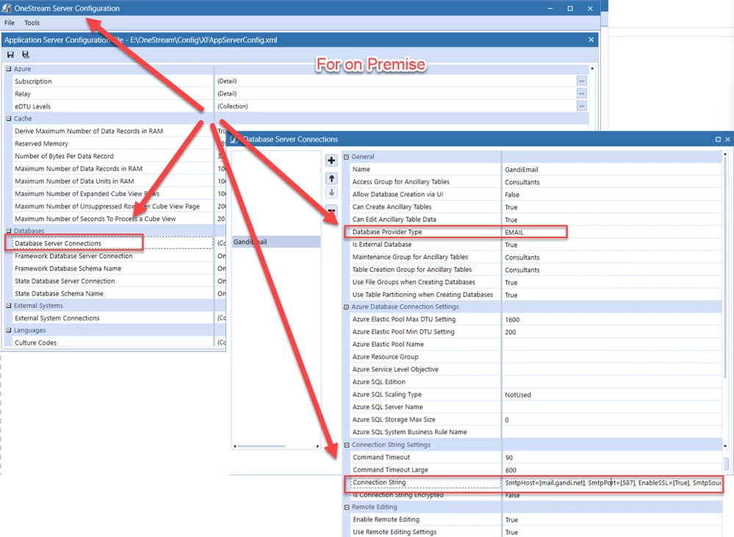Open the File menu
This screenshot has width=734, height=537.
[x=10, y=23]
